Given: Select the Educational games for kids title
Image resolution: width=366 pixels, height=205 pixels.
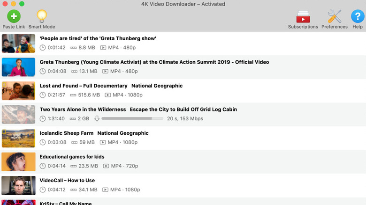Looking at the screenshot, I should click(72, 157).
